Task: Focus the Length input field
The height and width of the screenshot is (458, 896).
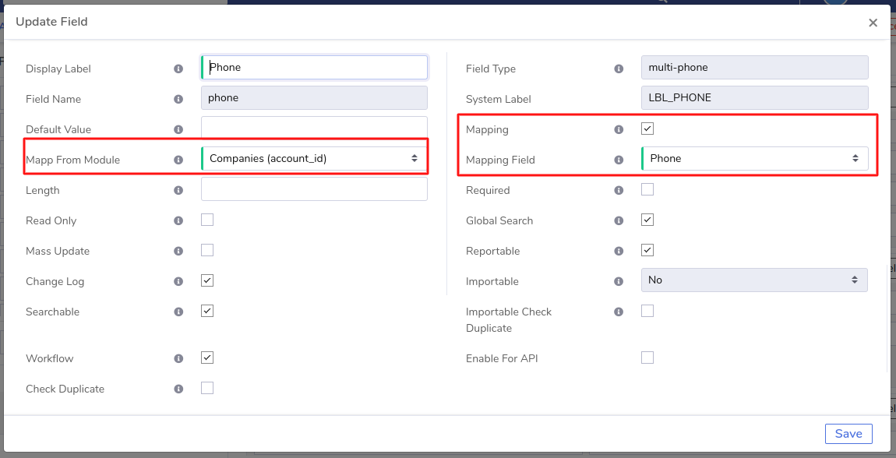Action: (314, 189)
